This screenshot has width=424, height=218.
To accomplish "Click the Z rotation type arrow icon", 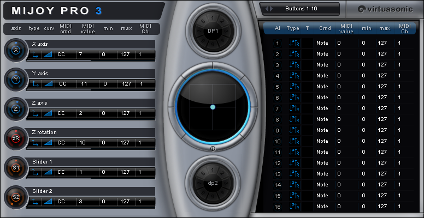I will [35, 143].
